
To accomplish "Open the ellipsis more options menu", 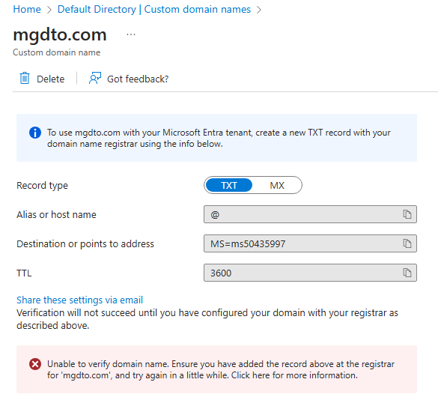I will tap(131, 34).
